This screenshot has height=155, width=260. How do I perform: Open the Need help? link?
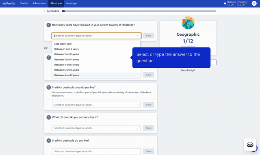(188, 70)
